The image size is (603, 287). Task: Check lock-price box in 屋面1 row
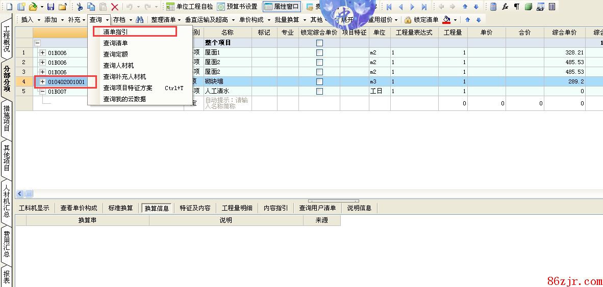point(319,53)
